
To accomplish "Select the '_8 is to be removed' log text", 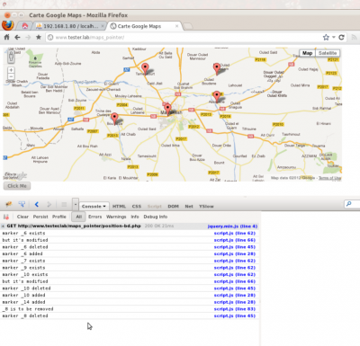I will (x=28, y=309).
